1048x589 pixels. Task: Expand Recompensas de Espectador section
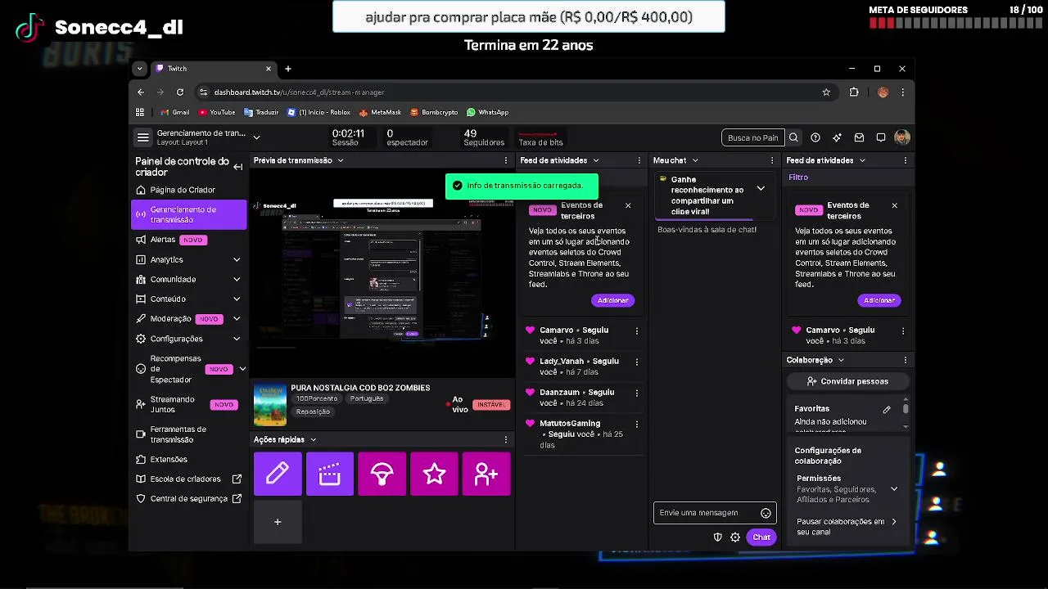point(242,369)
